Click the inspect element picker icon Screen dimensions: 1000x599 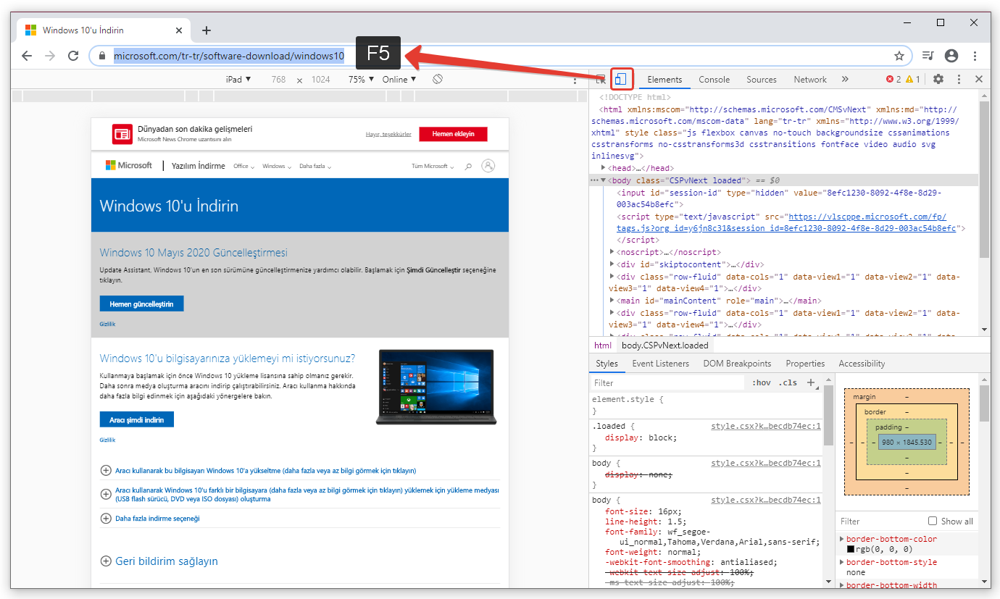tap(600, 80)
